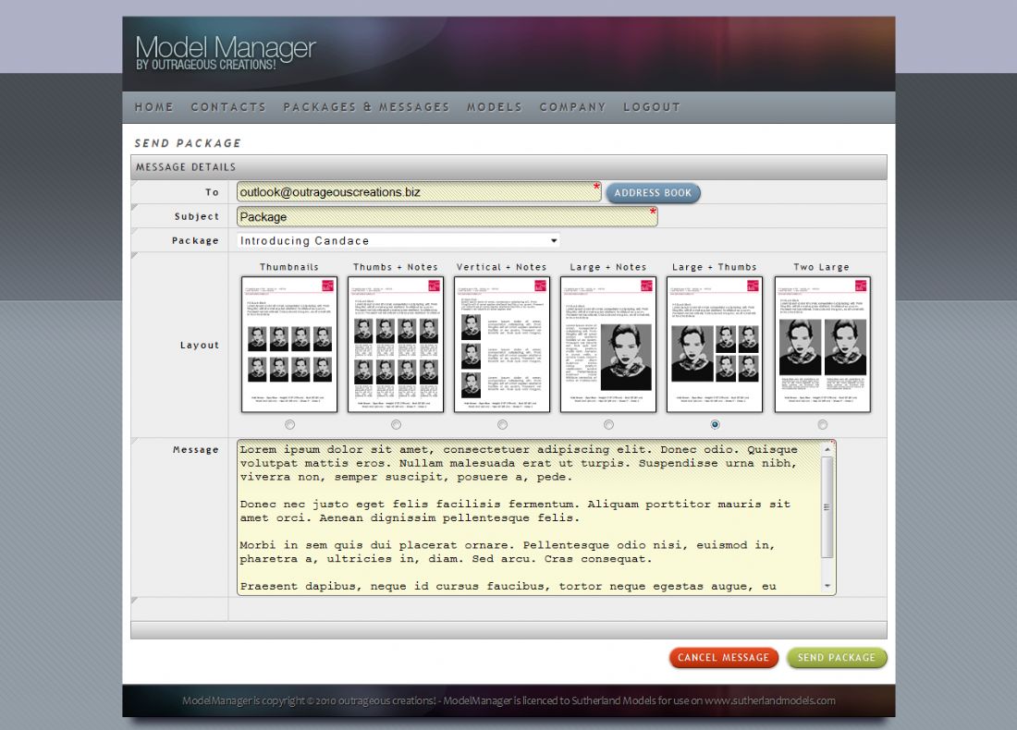Click the message scrollbar up arrow

[x=827, y=448]
